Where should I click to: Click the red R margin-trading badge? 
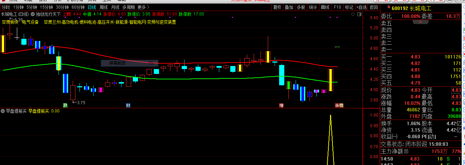(x=389, y=7)
